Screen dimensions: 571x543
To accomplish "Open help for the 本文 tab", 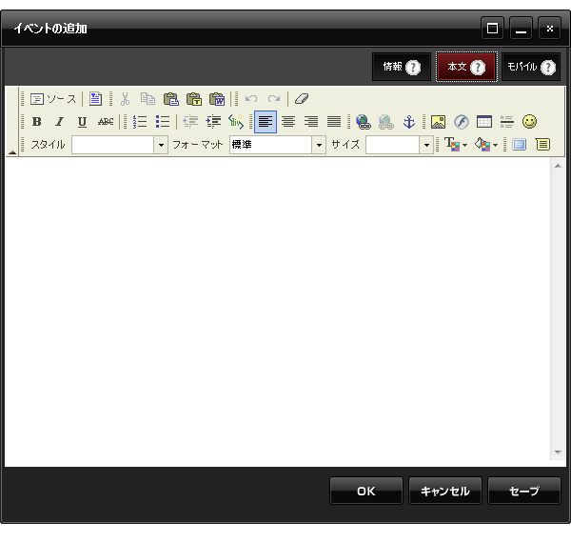I will coord(478,68).
